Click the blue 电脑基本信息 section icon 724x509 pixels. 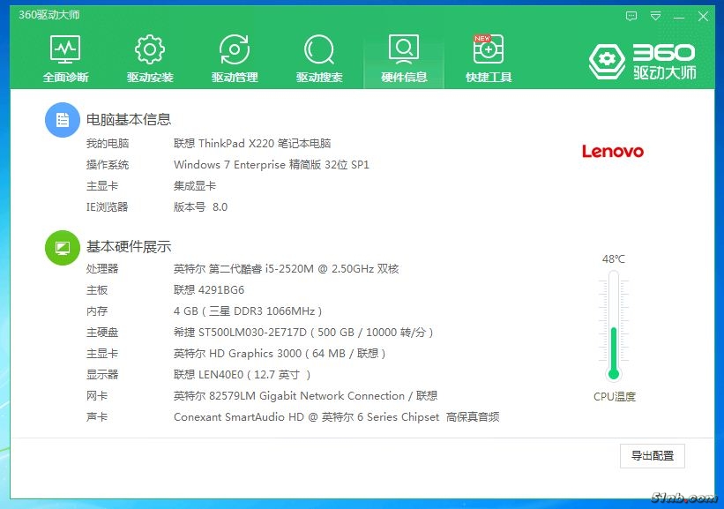pos(63,120)
